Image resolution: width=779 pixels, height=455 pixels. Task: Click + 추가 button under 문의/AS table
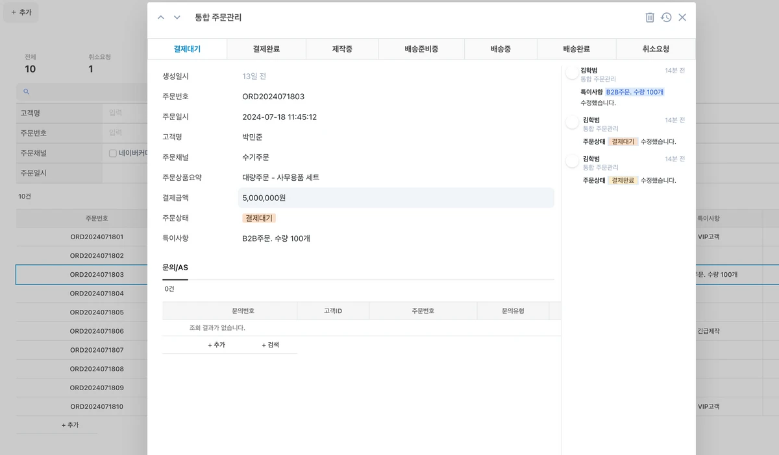pyautogui.click(x=216, y=345)
